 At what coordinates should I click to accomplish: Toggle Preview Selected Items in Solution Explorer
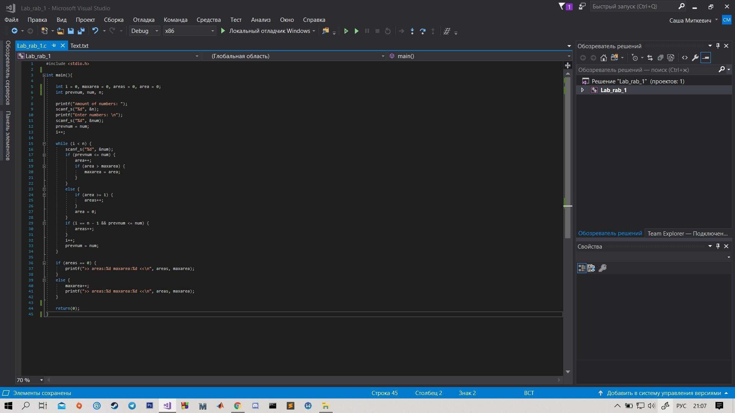click(x=706, y=58)
